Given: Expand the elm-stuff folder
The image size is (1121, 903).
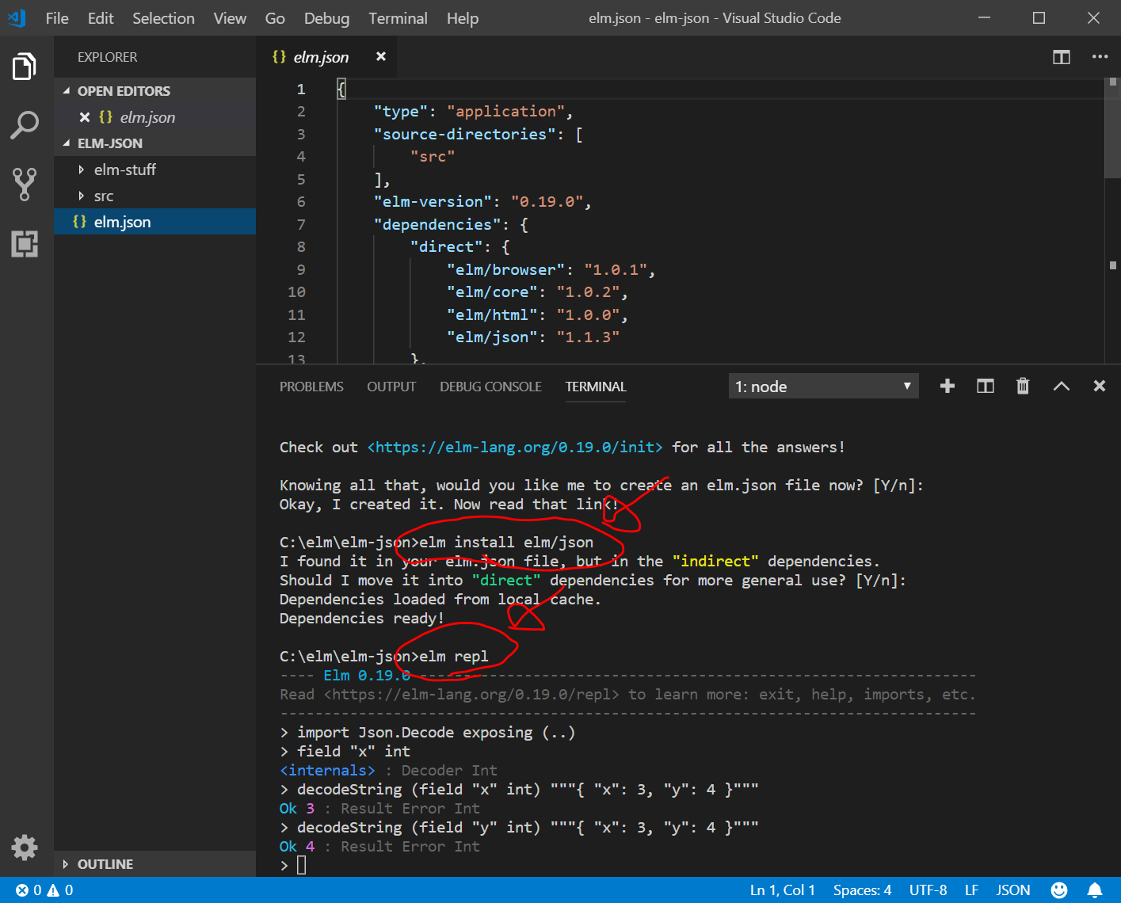Looking at the screenshot, I should (81, 170).
